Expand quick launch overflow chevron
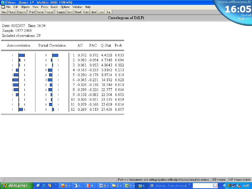 tap(55, 185)
